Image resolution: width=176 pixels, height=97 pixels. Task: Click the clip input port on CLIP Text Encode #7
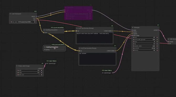click(79, 51)
